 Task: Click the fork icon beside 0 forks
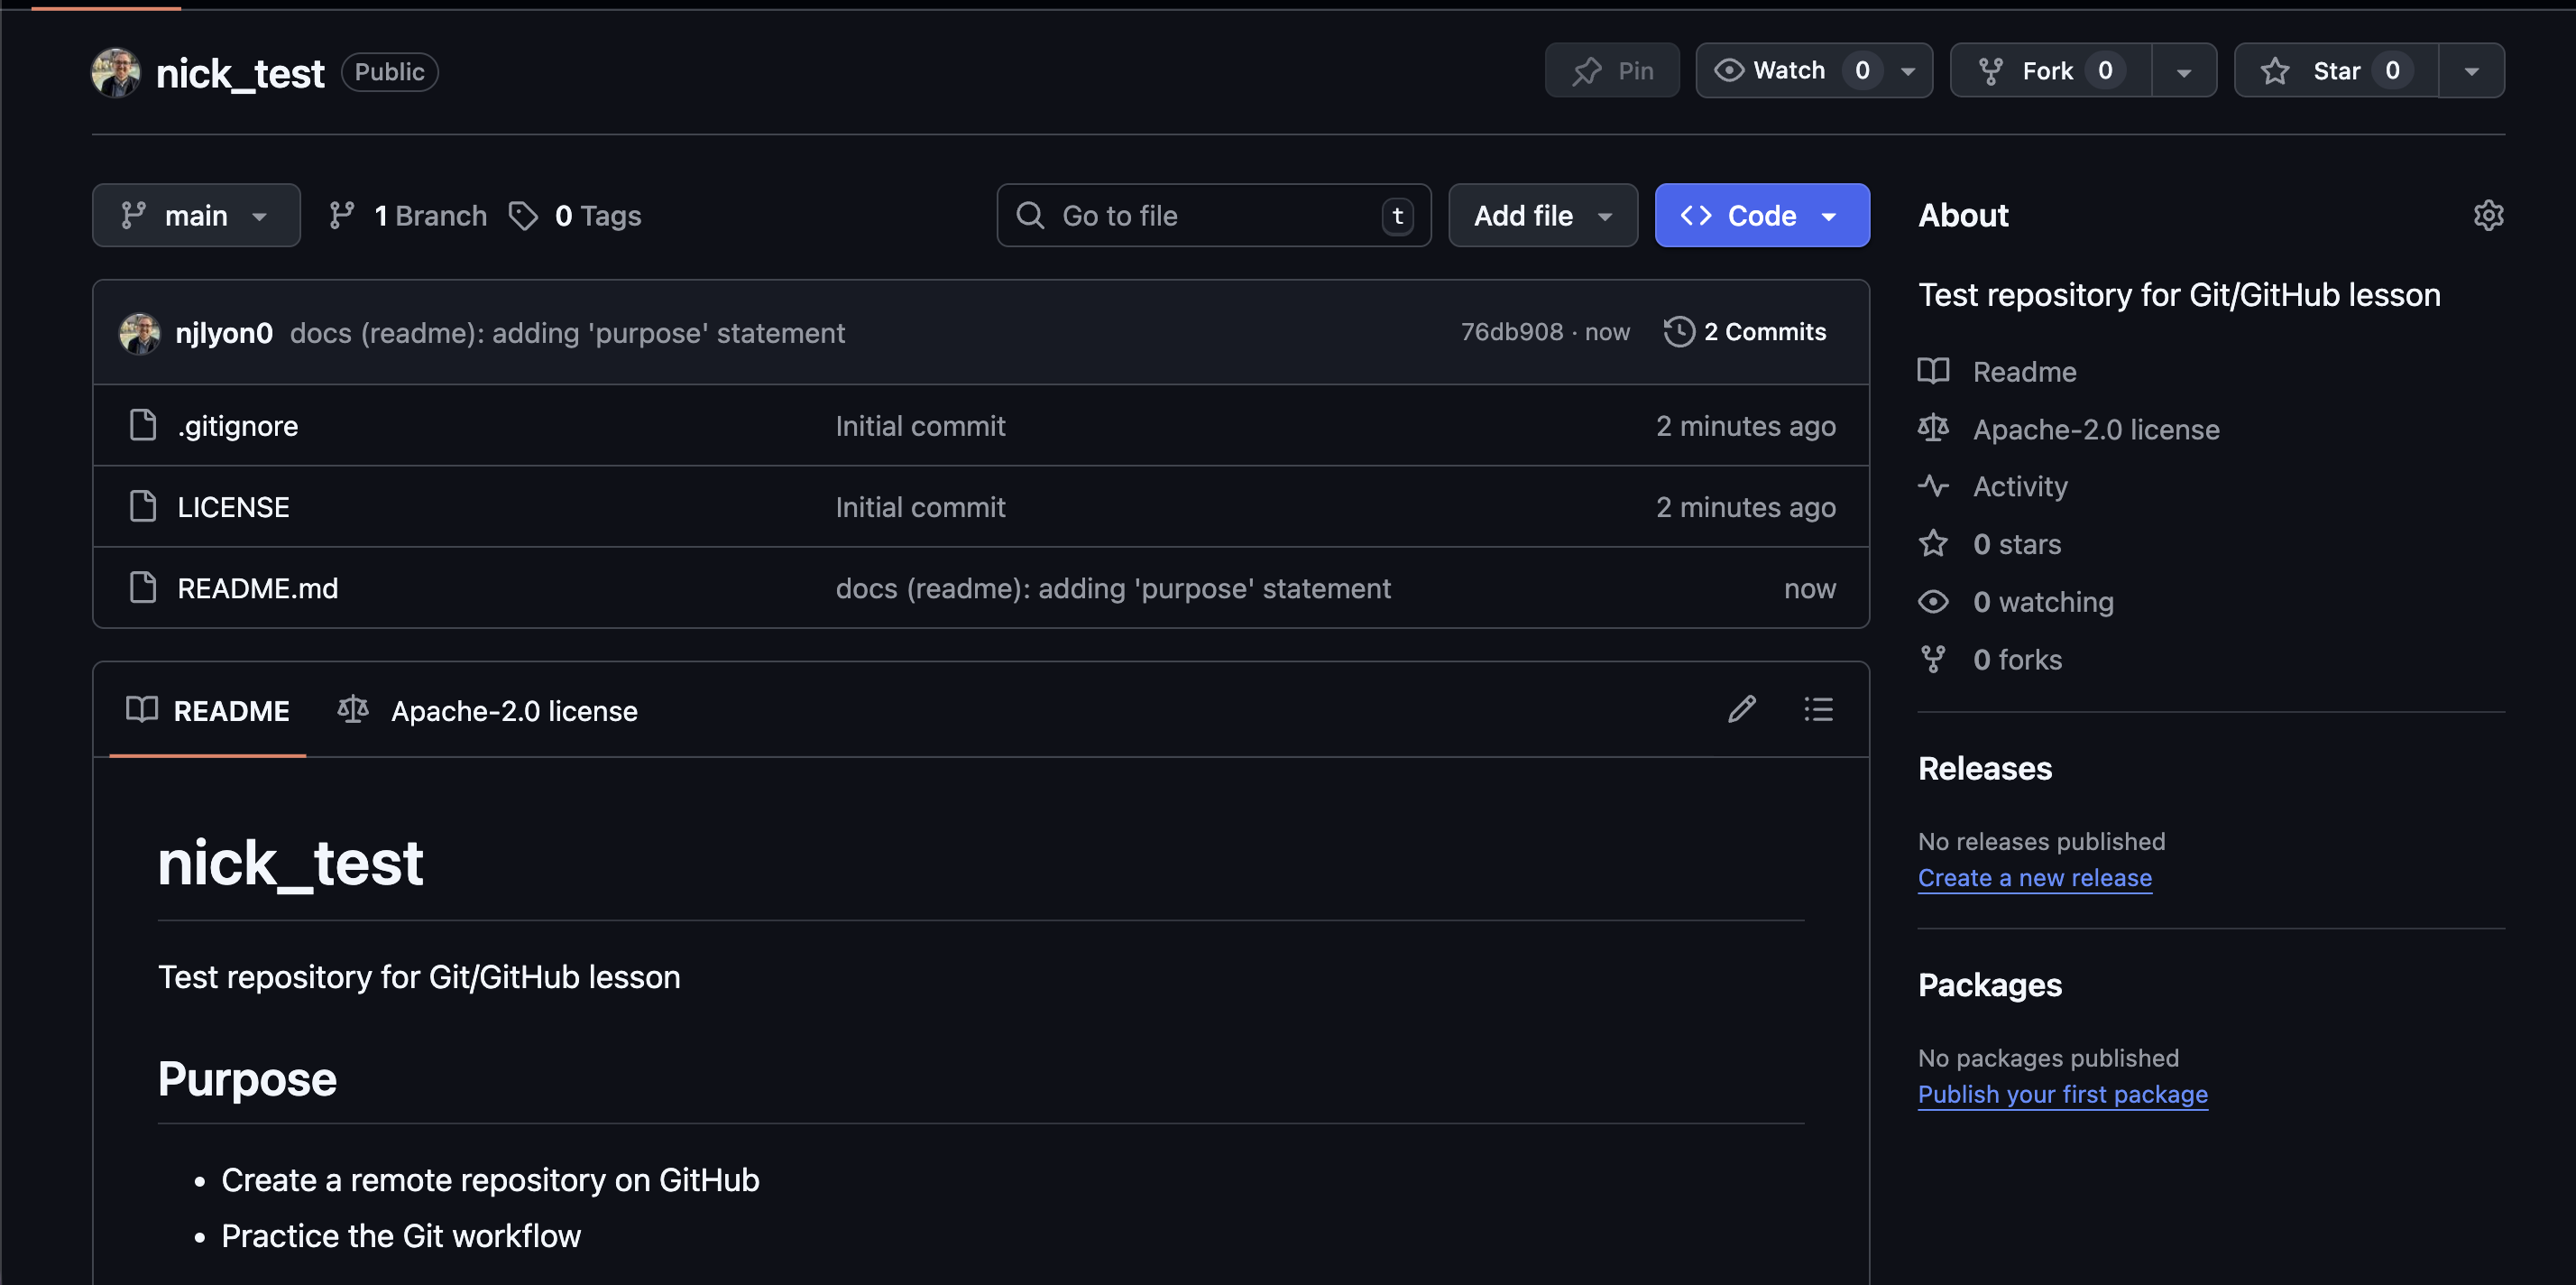pyautogui.click(x=1933, y=660)
